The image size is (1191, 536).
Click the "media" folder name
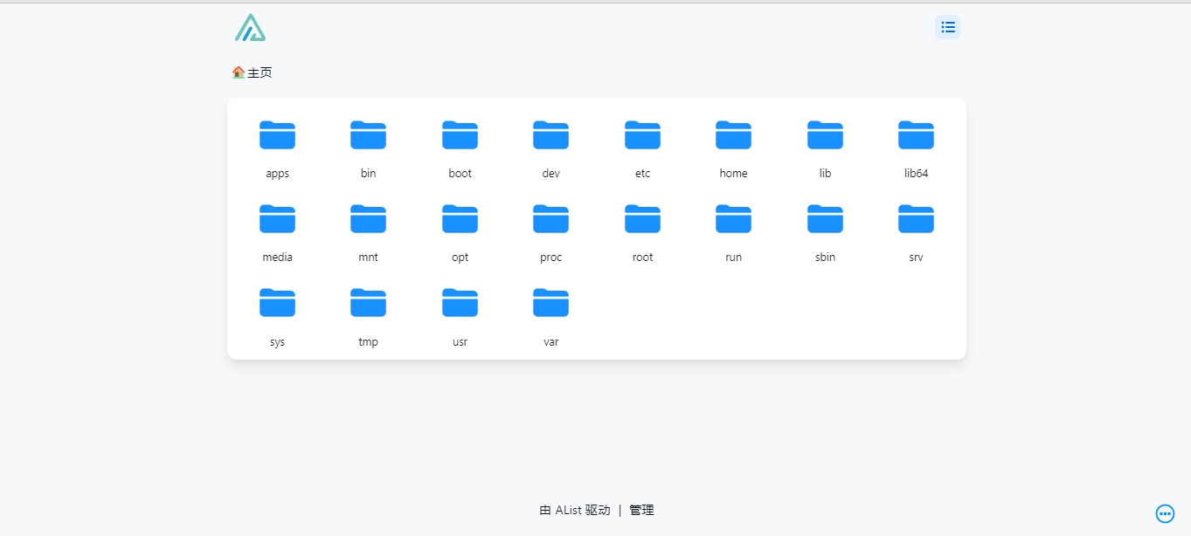click(x=277, y=258)
